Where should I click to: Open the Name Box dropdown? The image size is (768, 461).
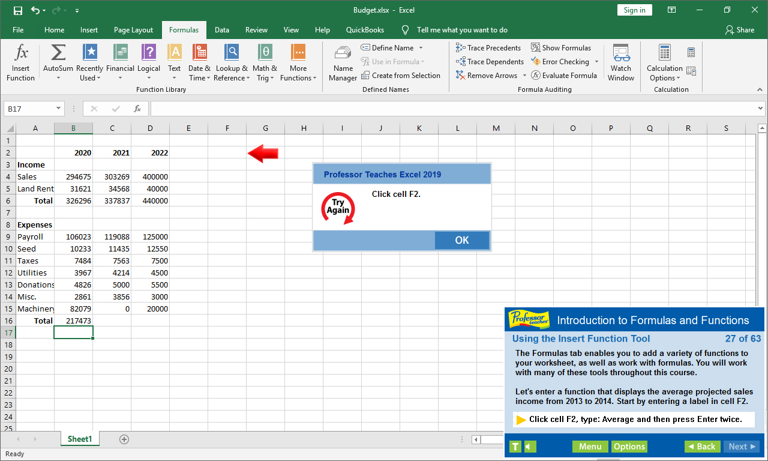57,109
